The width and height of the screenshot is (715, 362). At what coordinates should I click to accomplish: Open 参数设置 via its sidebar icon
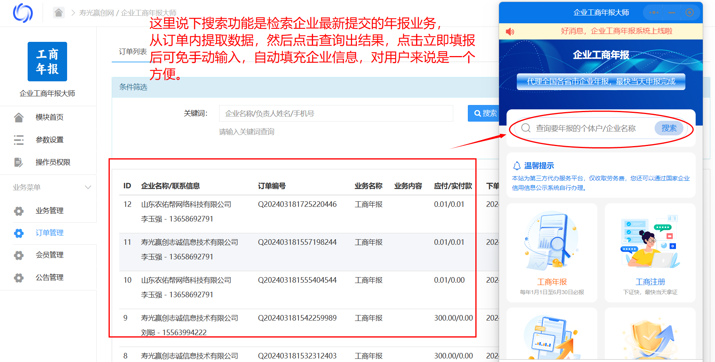[18, 139]
